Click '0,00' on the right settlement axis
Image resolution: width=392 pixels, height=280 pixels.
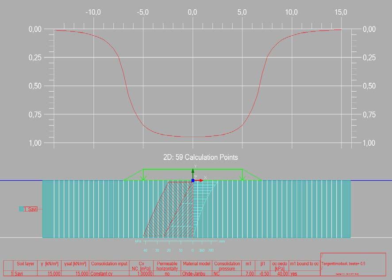(369, 29)
